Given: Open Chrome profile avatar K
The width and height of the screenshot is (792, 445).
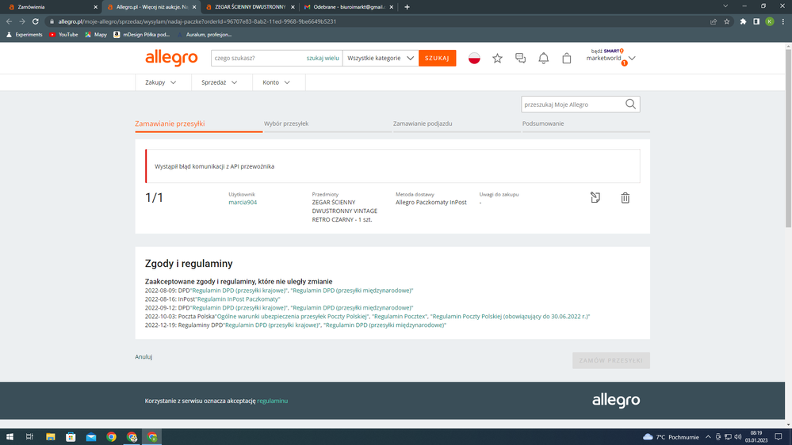Looking at the screenshot, I should pyautogui.click(x=770, y=21).
